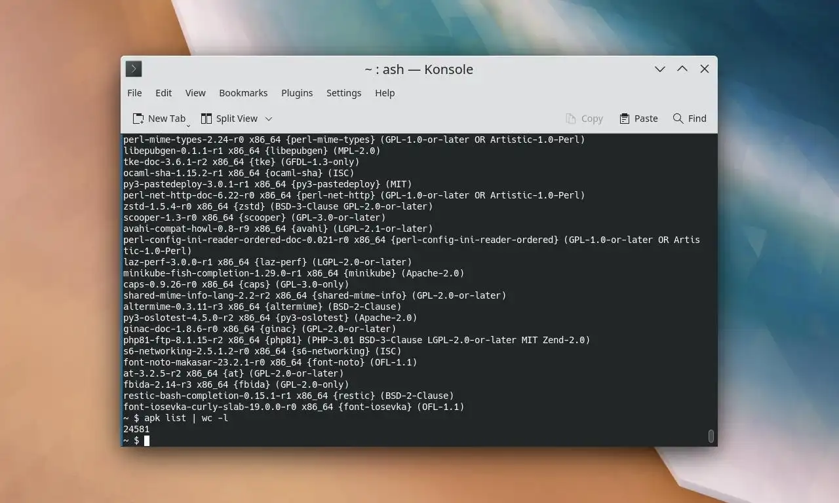
Task: Click the avahi-compat-howl-0.8-r9 line
Action: pyautogui.click(x=278, y=229)
